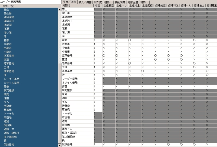Enable 生産ヘリ cross mark for 要塞
This screenshot has width=217, height=147.
tap(117, 86)
